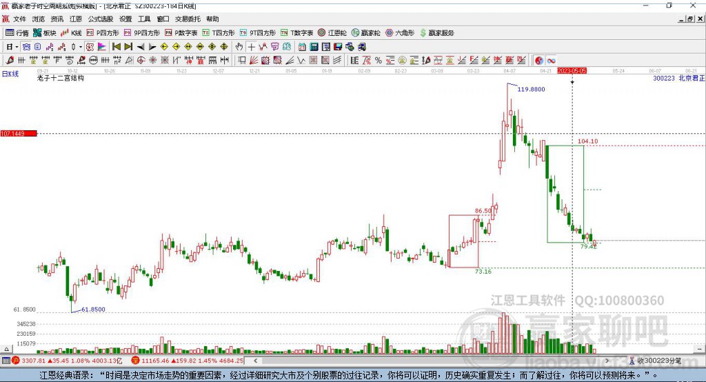Click the 老子十二宫结构 indicator label
Image resolution: width=706 pixels, height=382 pixels.
61,78
